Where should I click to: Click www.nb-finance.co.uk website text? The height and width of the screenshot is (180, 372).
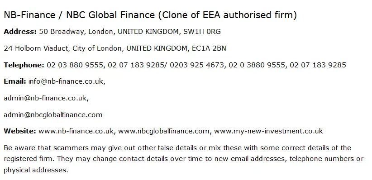click(76, 131)
